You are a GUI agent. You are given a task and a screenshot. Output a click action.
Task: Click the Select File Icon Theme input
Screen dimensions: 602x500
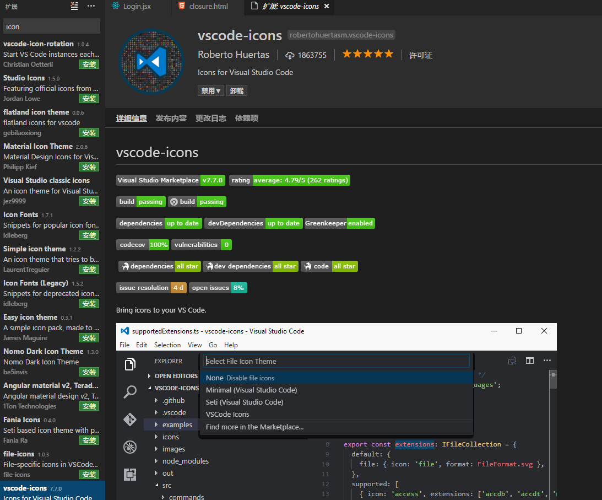coord(337,361)
